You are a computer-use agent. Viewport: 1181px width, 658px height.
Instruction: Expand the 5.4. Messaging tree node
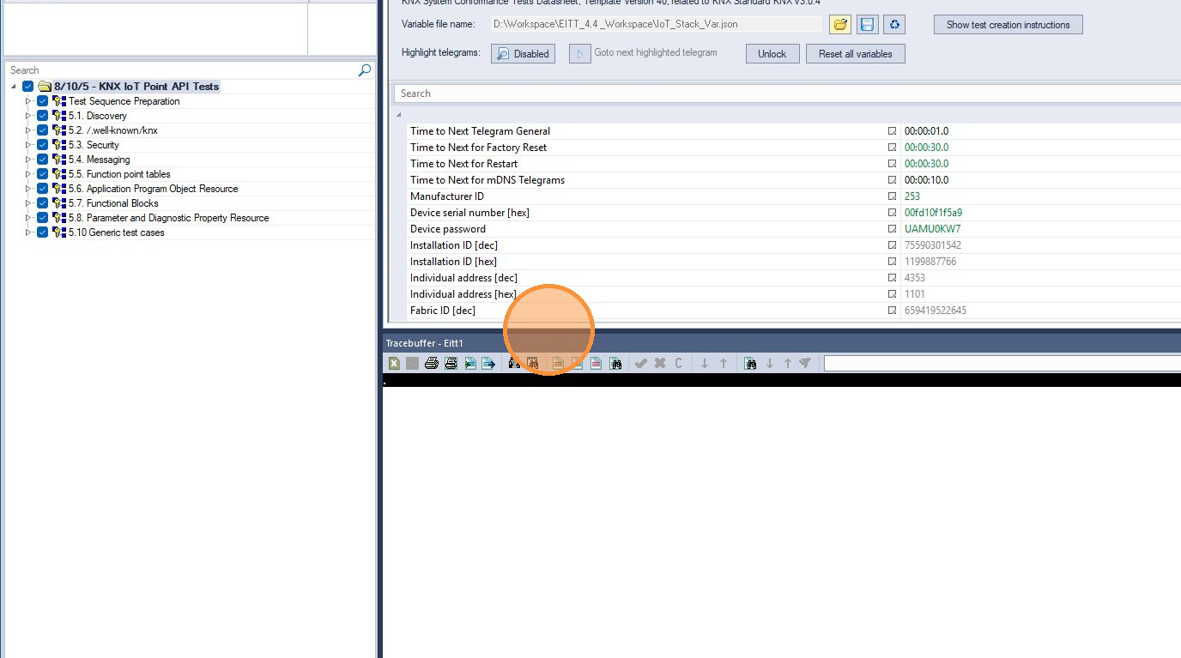pyautogui.click(x=27, y=160)
